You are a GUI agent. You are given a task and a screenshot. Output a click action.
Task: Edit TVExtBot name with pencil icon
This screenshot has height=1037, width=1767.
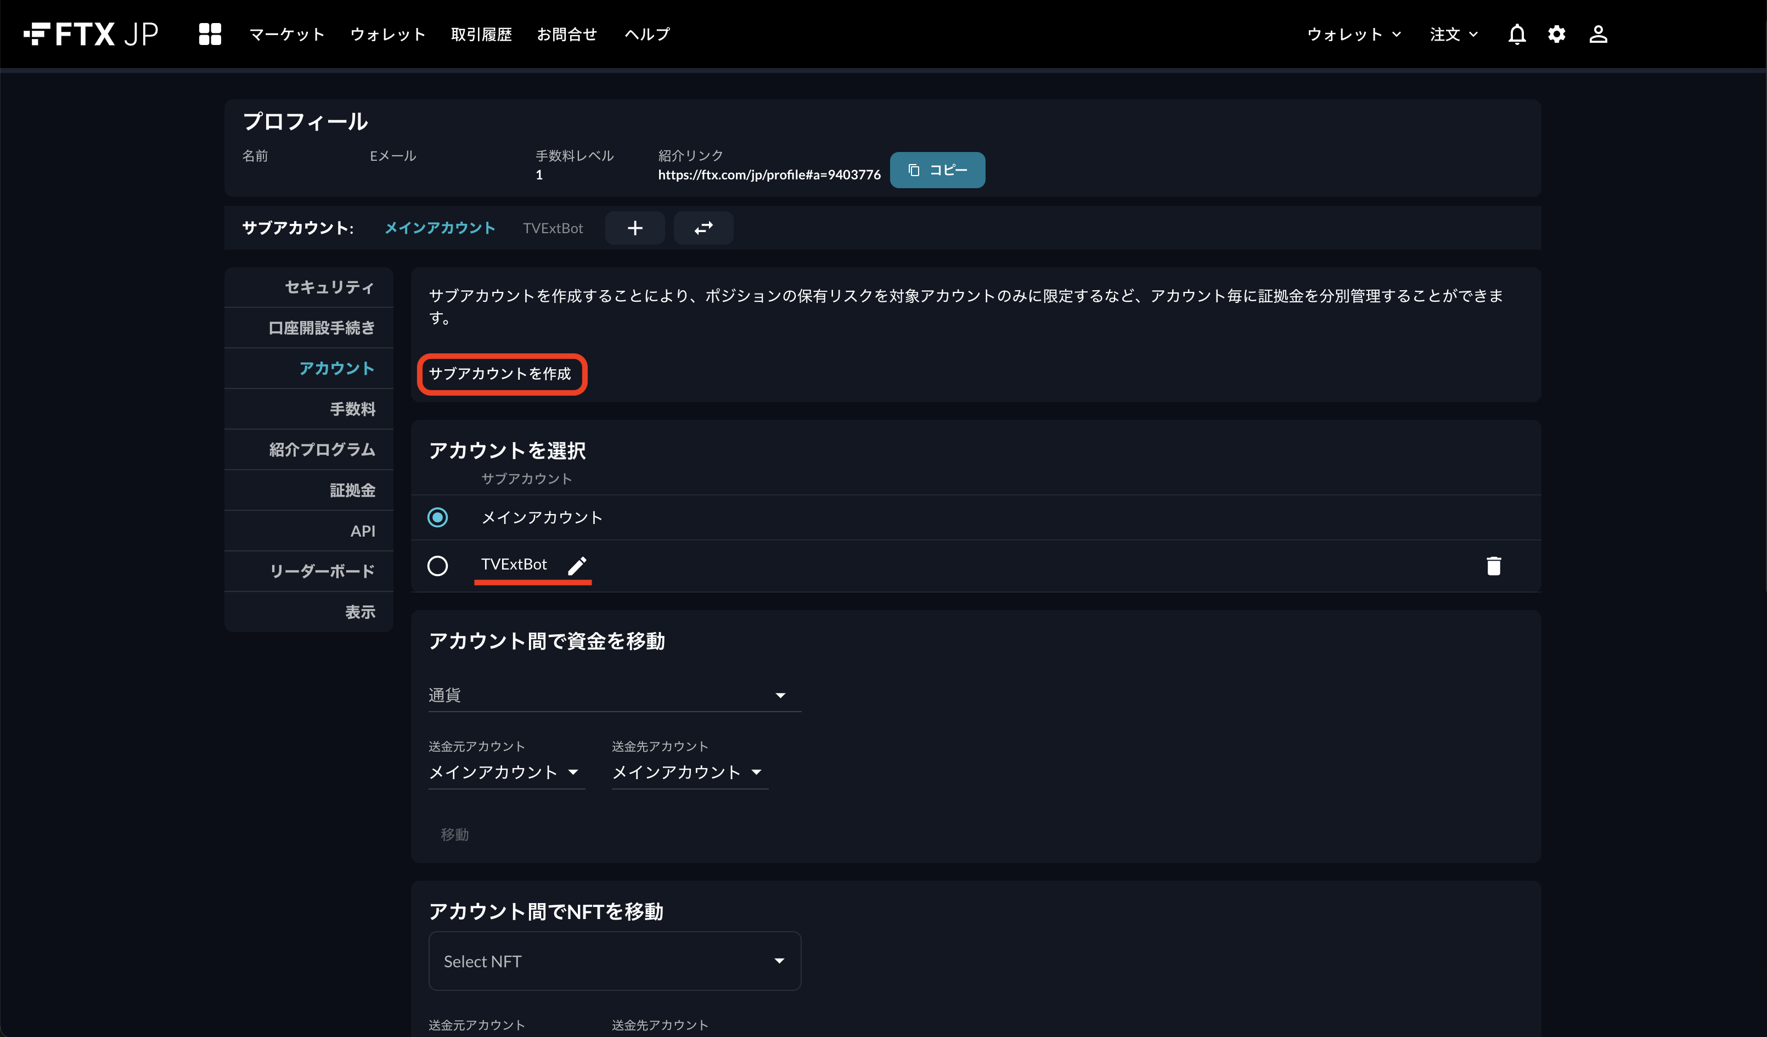click(577, 565)
